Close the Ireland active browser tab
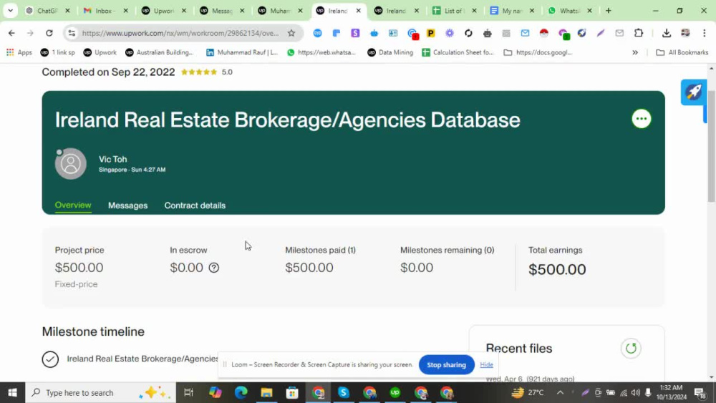716x403 pixels. 359,11
